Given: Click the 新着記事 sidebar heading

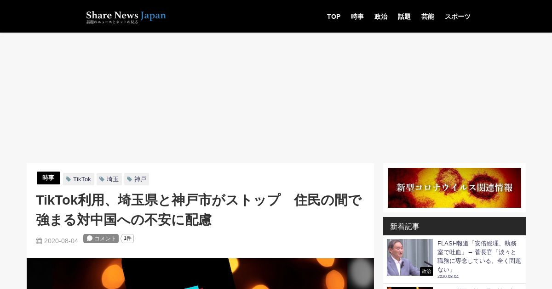Looking at the screenshot, I should point(405,226).
